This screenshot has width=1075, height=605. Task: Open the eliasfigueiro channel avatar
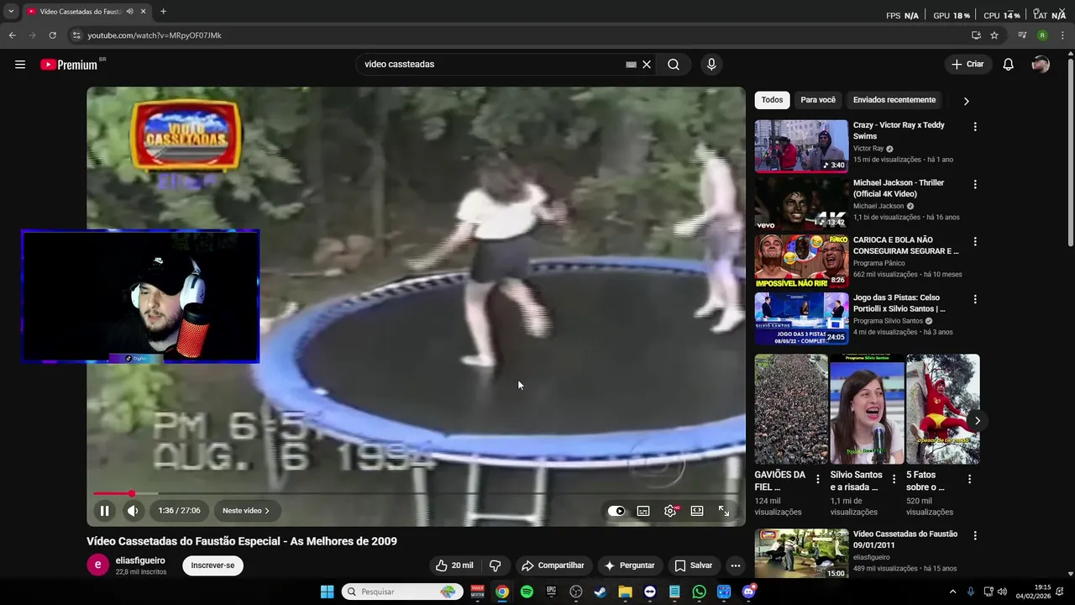[97, 566]
